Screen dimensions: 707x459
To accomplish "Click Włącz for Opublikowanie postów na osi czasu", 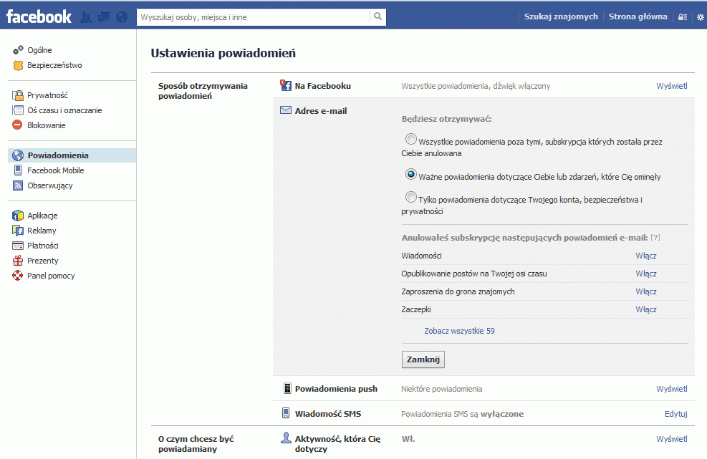I will pos(646,274).
